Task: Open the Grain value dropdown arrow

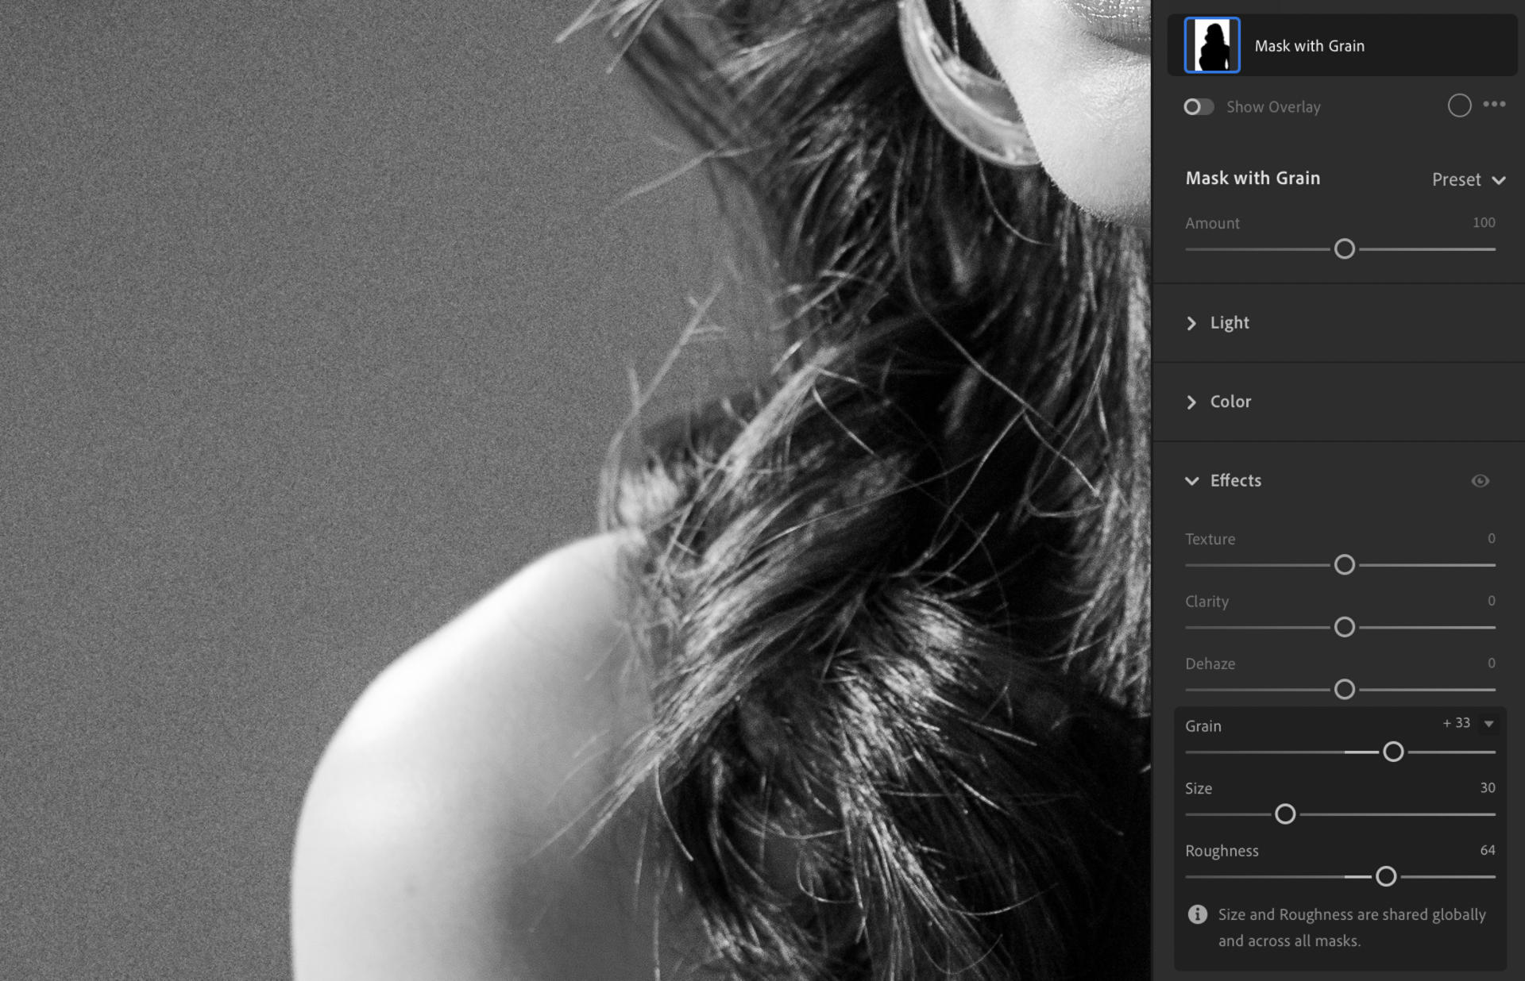Action: [x=1489, y=724]
